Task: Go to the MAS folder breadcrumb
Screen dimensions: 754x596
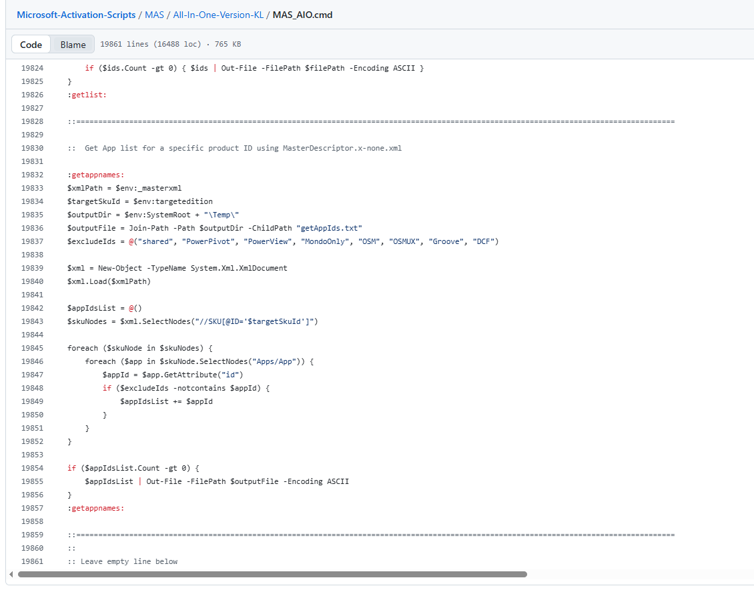Action: (x=154, y=15)
